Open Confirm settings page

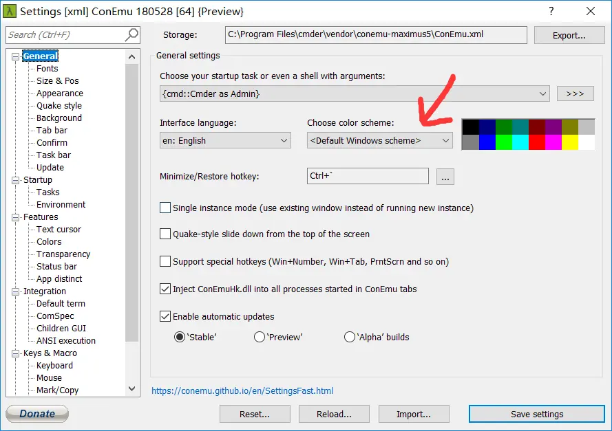(x=52, y=142)
